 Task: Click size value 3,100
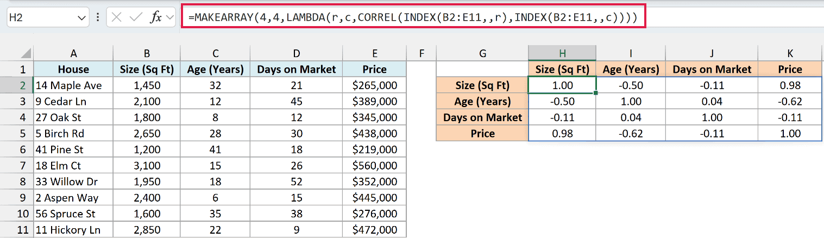[147, 165]
